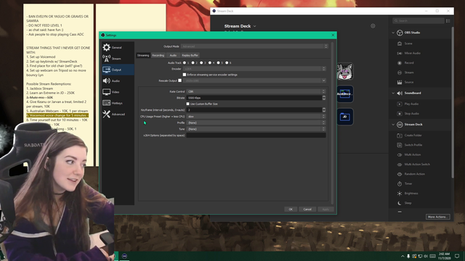Click microphone icon in system tray
The height and width of the screenshot is (261, 465).
tap(408, 256)
